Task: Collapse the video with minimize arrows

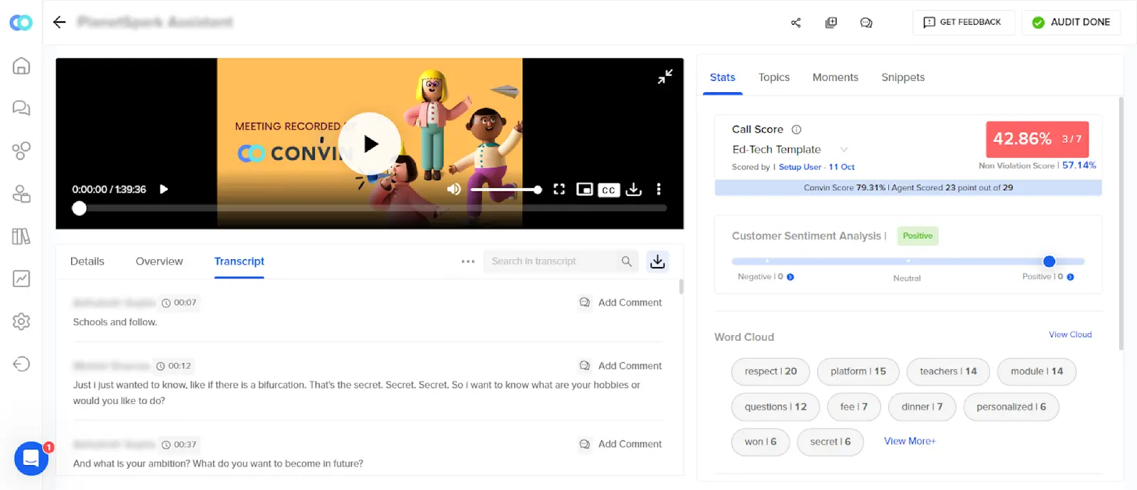Action: point(665,77)
